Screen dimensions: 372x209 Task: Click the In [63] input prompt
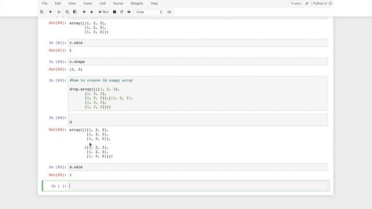click(x=58, y=80)
